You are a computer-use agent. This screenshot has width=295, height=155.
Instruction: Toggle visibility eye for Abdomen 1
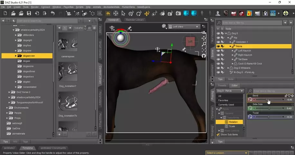[x=218, y=42]
